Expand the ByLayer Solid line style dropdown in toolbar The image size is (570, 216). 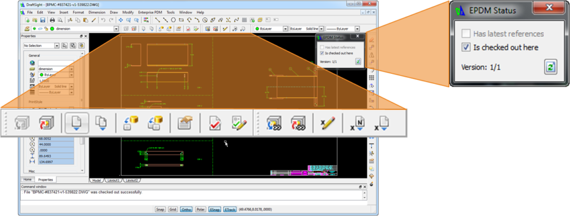[x=321, y=29]
